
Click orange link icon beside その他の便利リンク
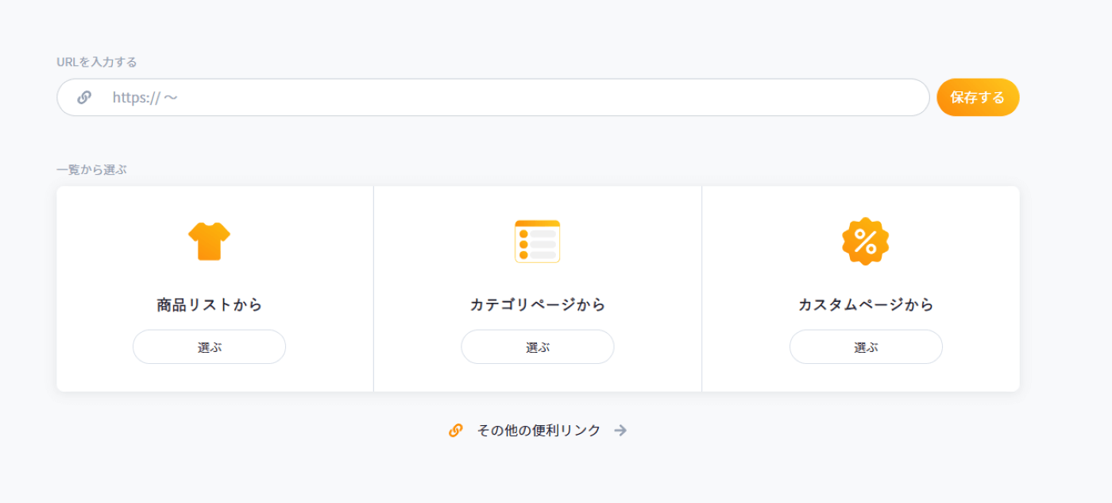[456, 430]
